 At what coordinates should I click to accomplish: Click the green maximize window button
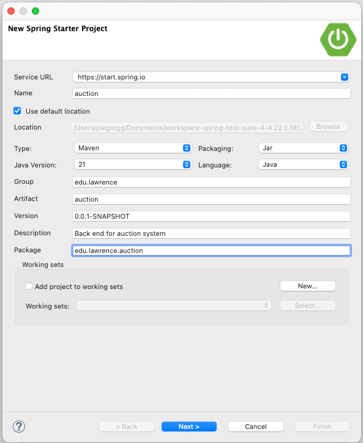pos(36,11)
